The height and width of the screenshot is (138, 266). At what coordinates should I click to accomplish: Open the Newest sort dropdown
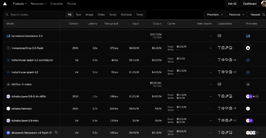(257, 15)
